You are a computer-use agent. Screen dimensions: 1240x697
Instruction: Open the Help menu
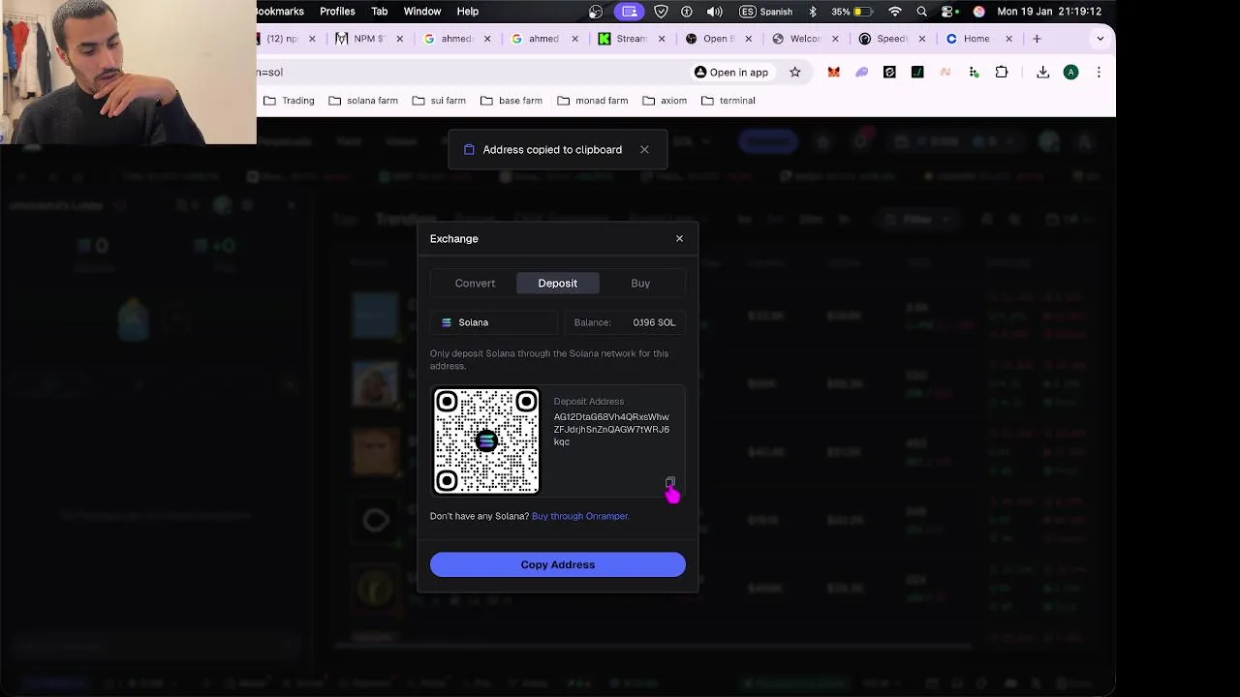click(x=468, y=12)
